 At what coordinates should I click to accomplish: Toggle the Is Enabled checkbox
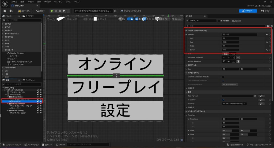[223, 100]
